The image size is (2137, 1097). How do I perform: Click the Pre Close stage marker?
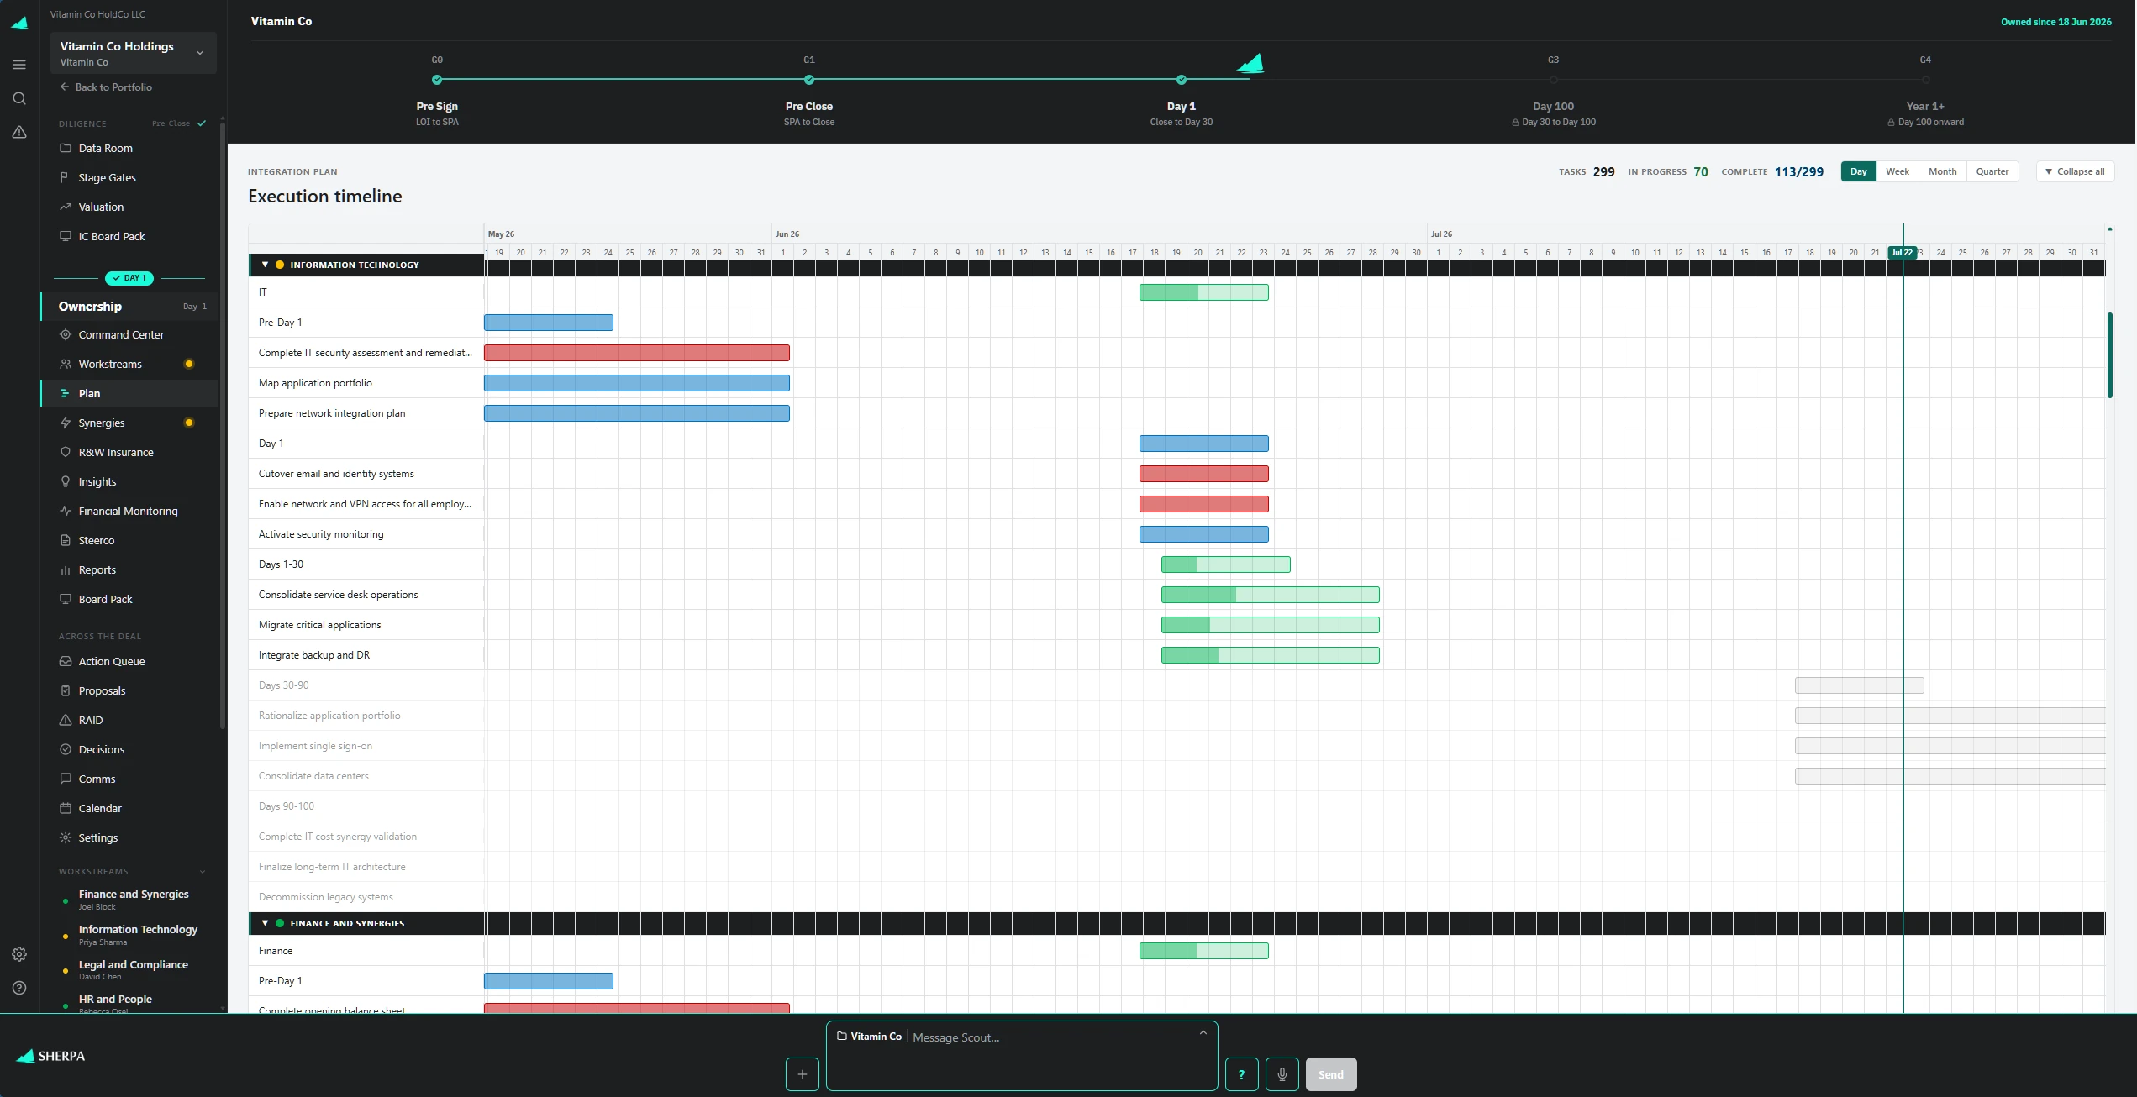pyautogui.click(x=808, y=80)
